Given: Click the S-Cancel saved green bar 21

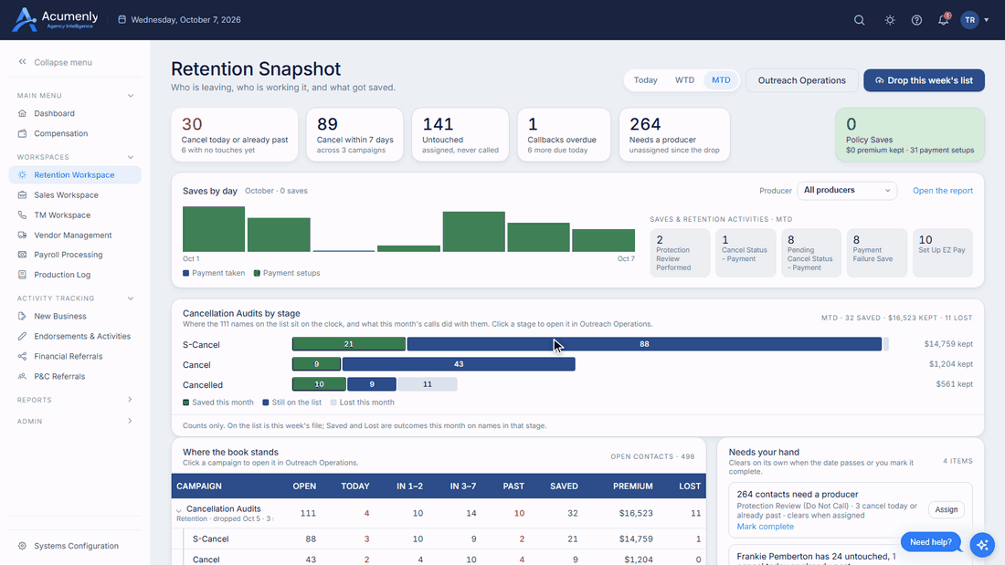Looking at the screenshot, I should coord(349,344).
